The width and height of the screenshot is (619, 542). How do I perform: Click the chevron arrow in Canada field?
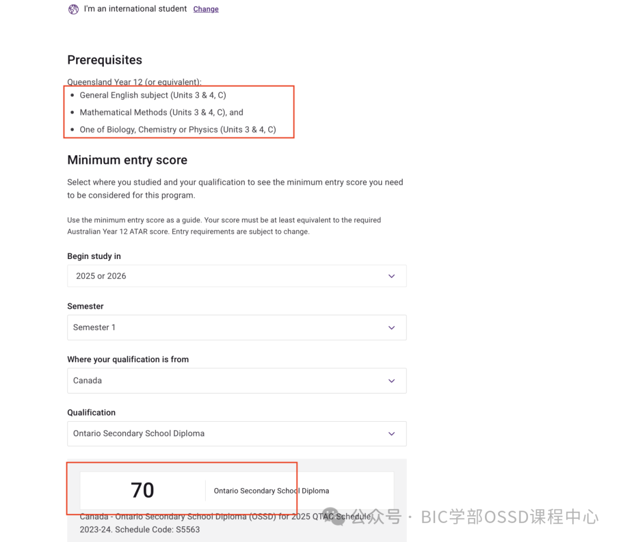[x=391, y=381]
